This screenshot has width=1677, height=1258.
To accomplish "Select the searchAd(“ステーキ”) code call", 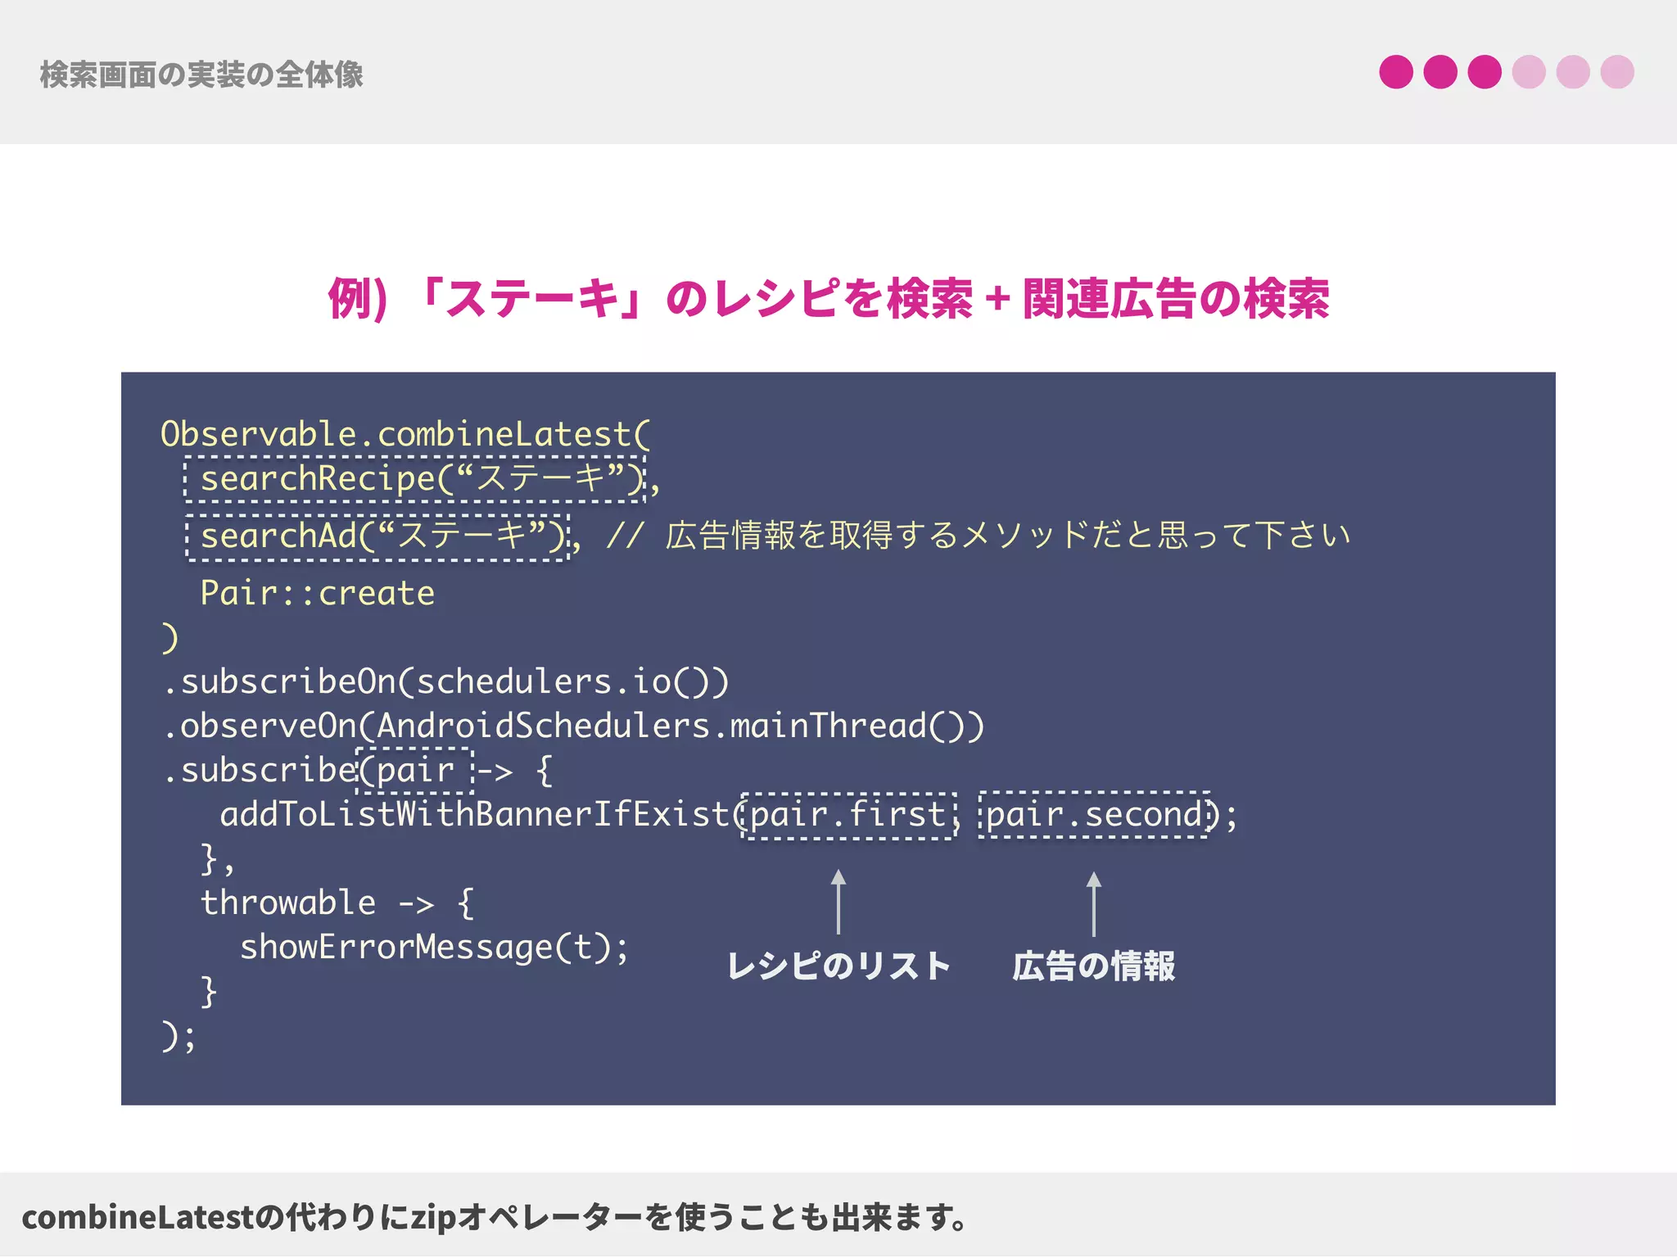I will 377,537.
